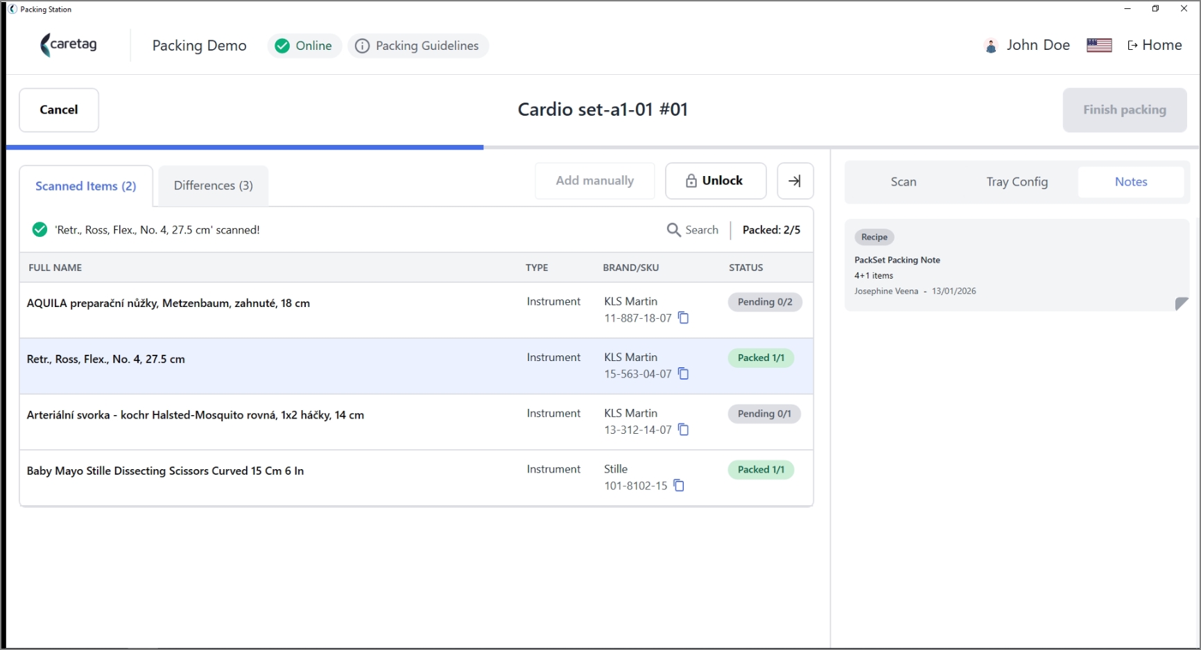
Task: Click the packing progress bar
Action: tap(603, 148)
